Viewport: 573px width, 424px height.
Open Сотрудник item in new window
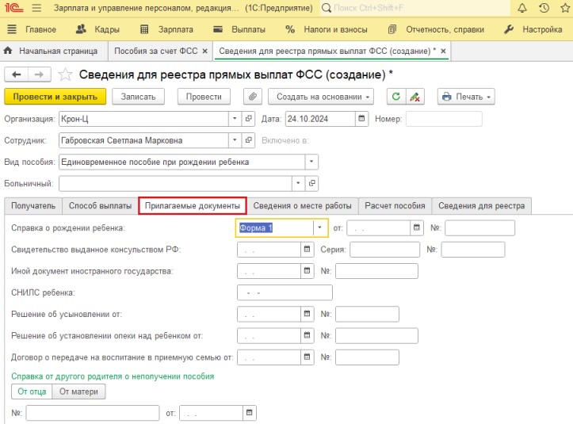click(x=249, y=140)
